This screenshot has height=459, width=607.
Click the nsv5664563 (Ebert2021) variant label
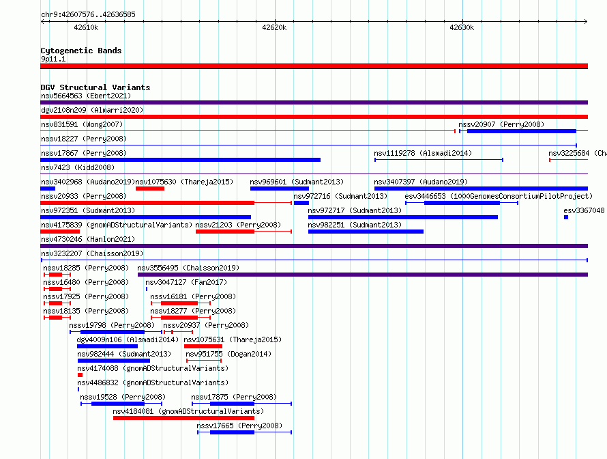pyautogui.click(x=86, y=96)
